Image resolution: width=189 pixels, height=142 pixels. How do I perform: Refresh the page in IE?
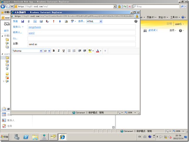(125, 6)
